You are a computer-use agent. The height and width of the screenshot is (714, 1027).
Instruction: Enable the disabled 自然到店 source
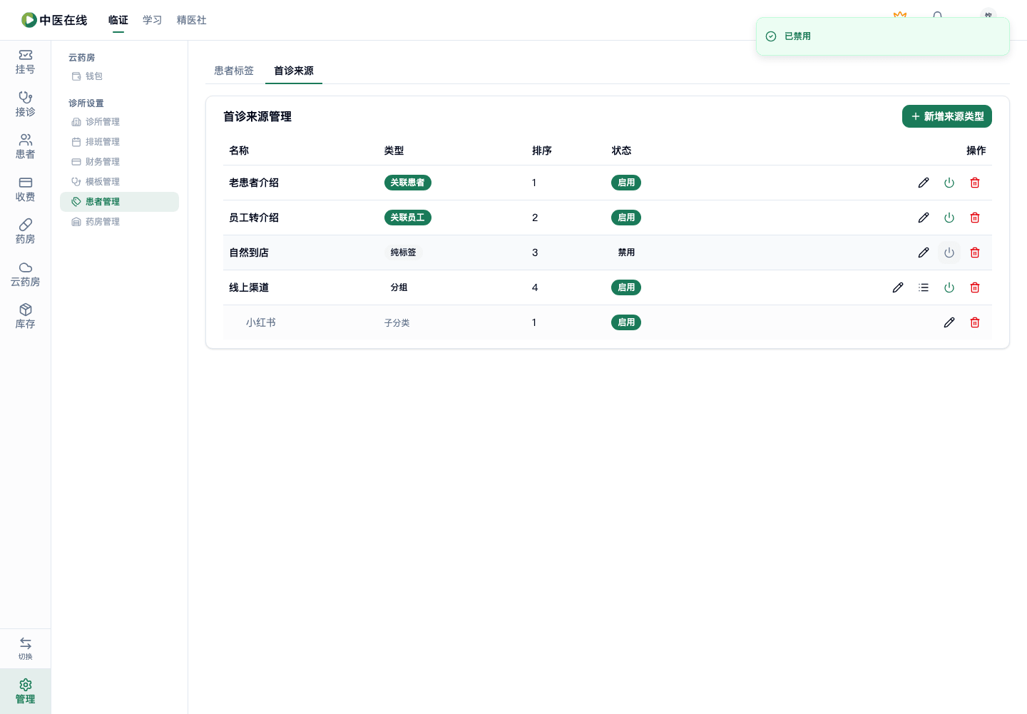tap(949, 253)
